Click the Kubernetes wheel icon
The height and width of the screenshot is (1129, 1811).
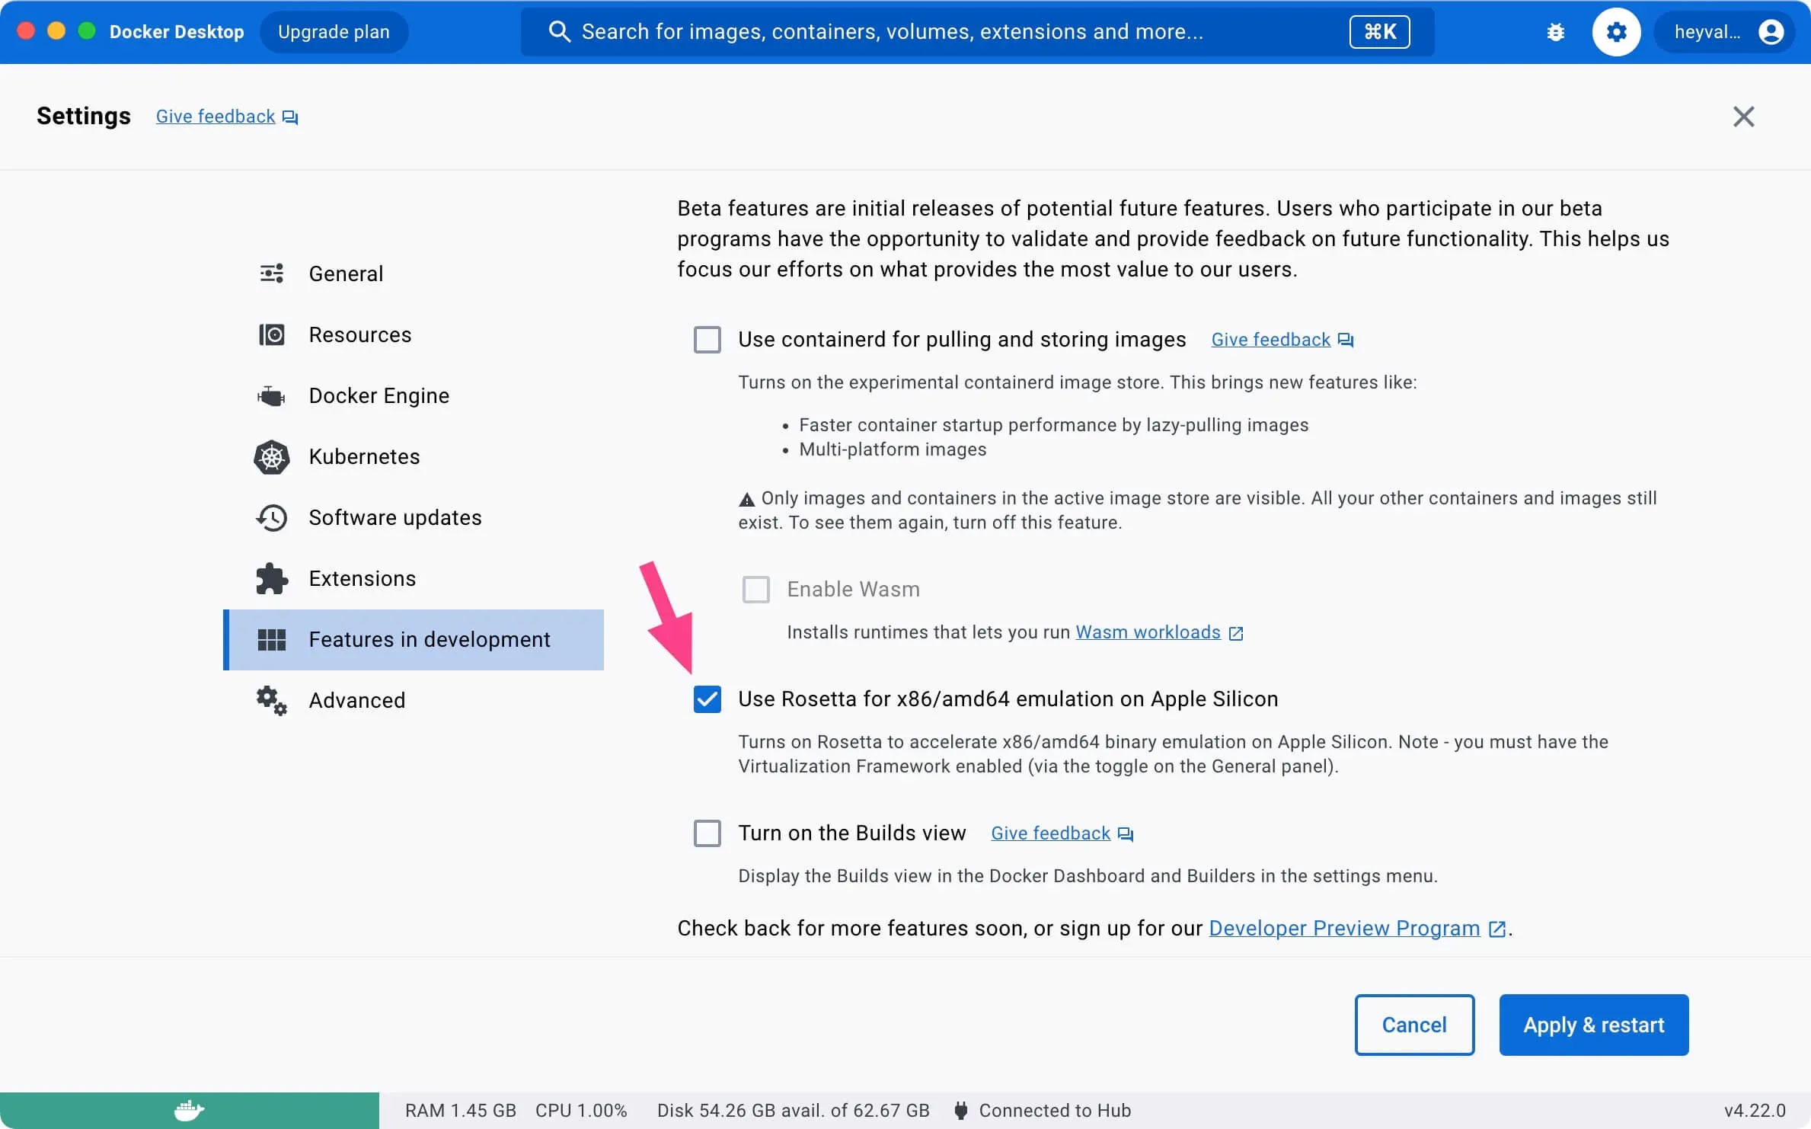pos(272,457)
